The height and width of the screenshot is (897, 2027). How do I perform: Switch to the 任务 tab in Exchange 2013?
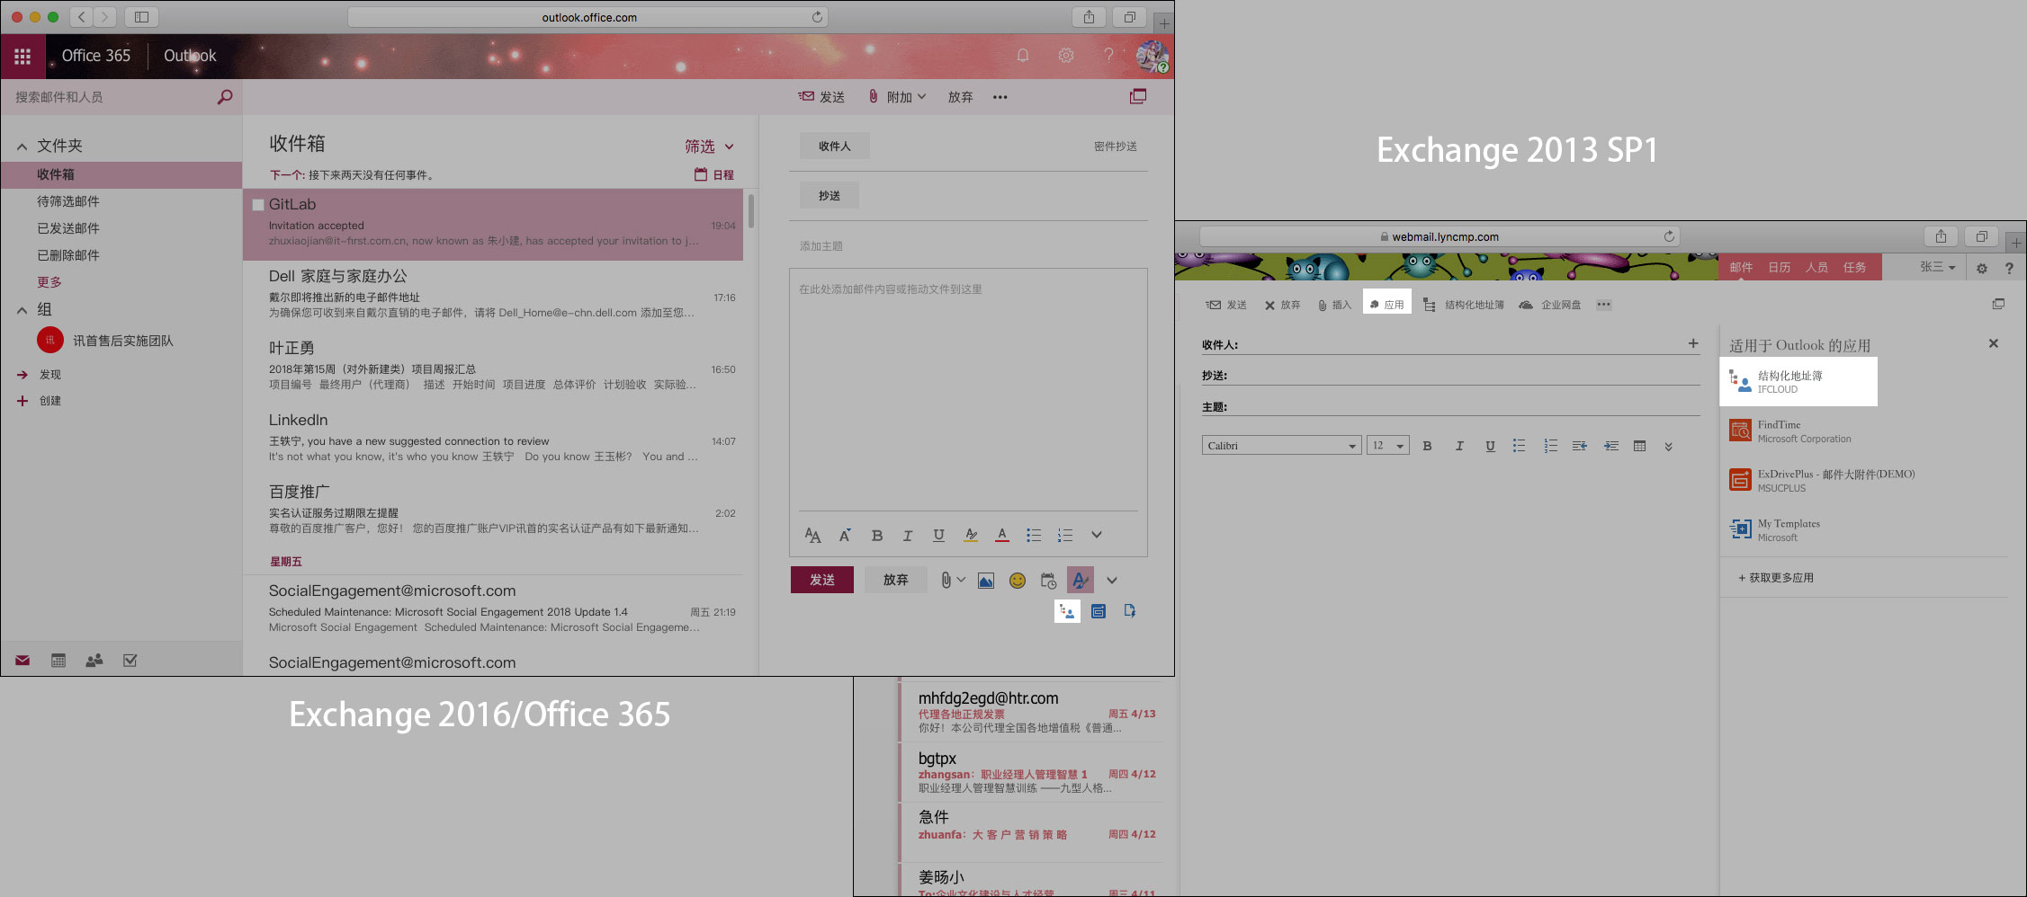click(1854, 267)
